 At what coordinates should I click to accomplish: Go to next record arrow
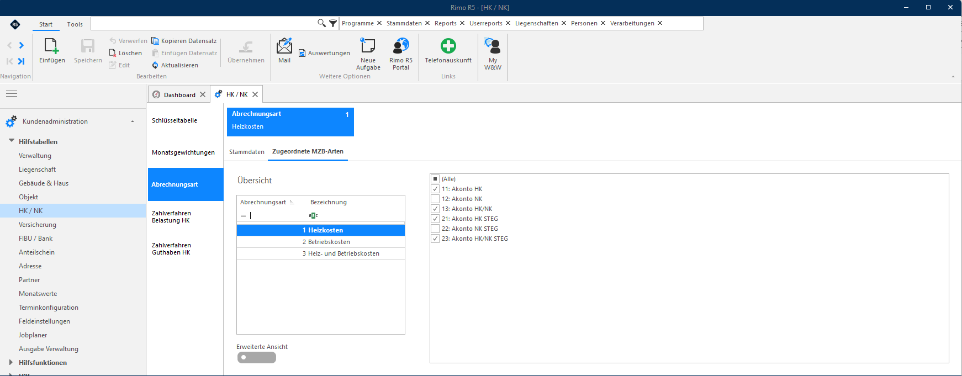click(22, 45)
